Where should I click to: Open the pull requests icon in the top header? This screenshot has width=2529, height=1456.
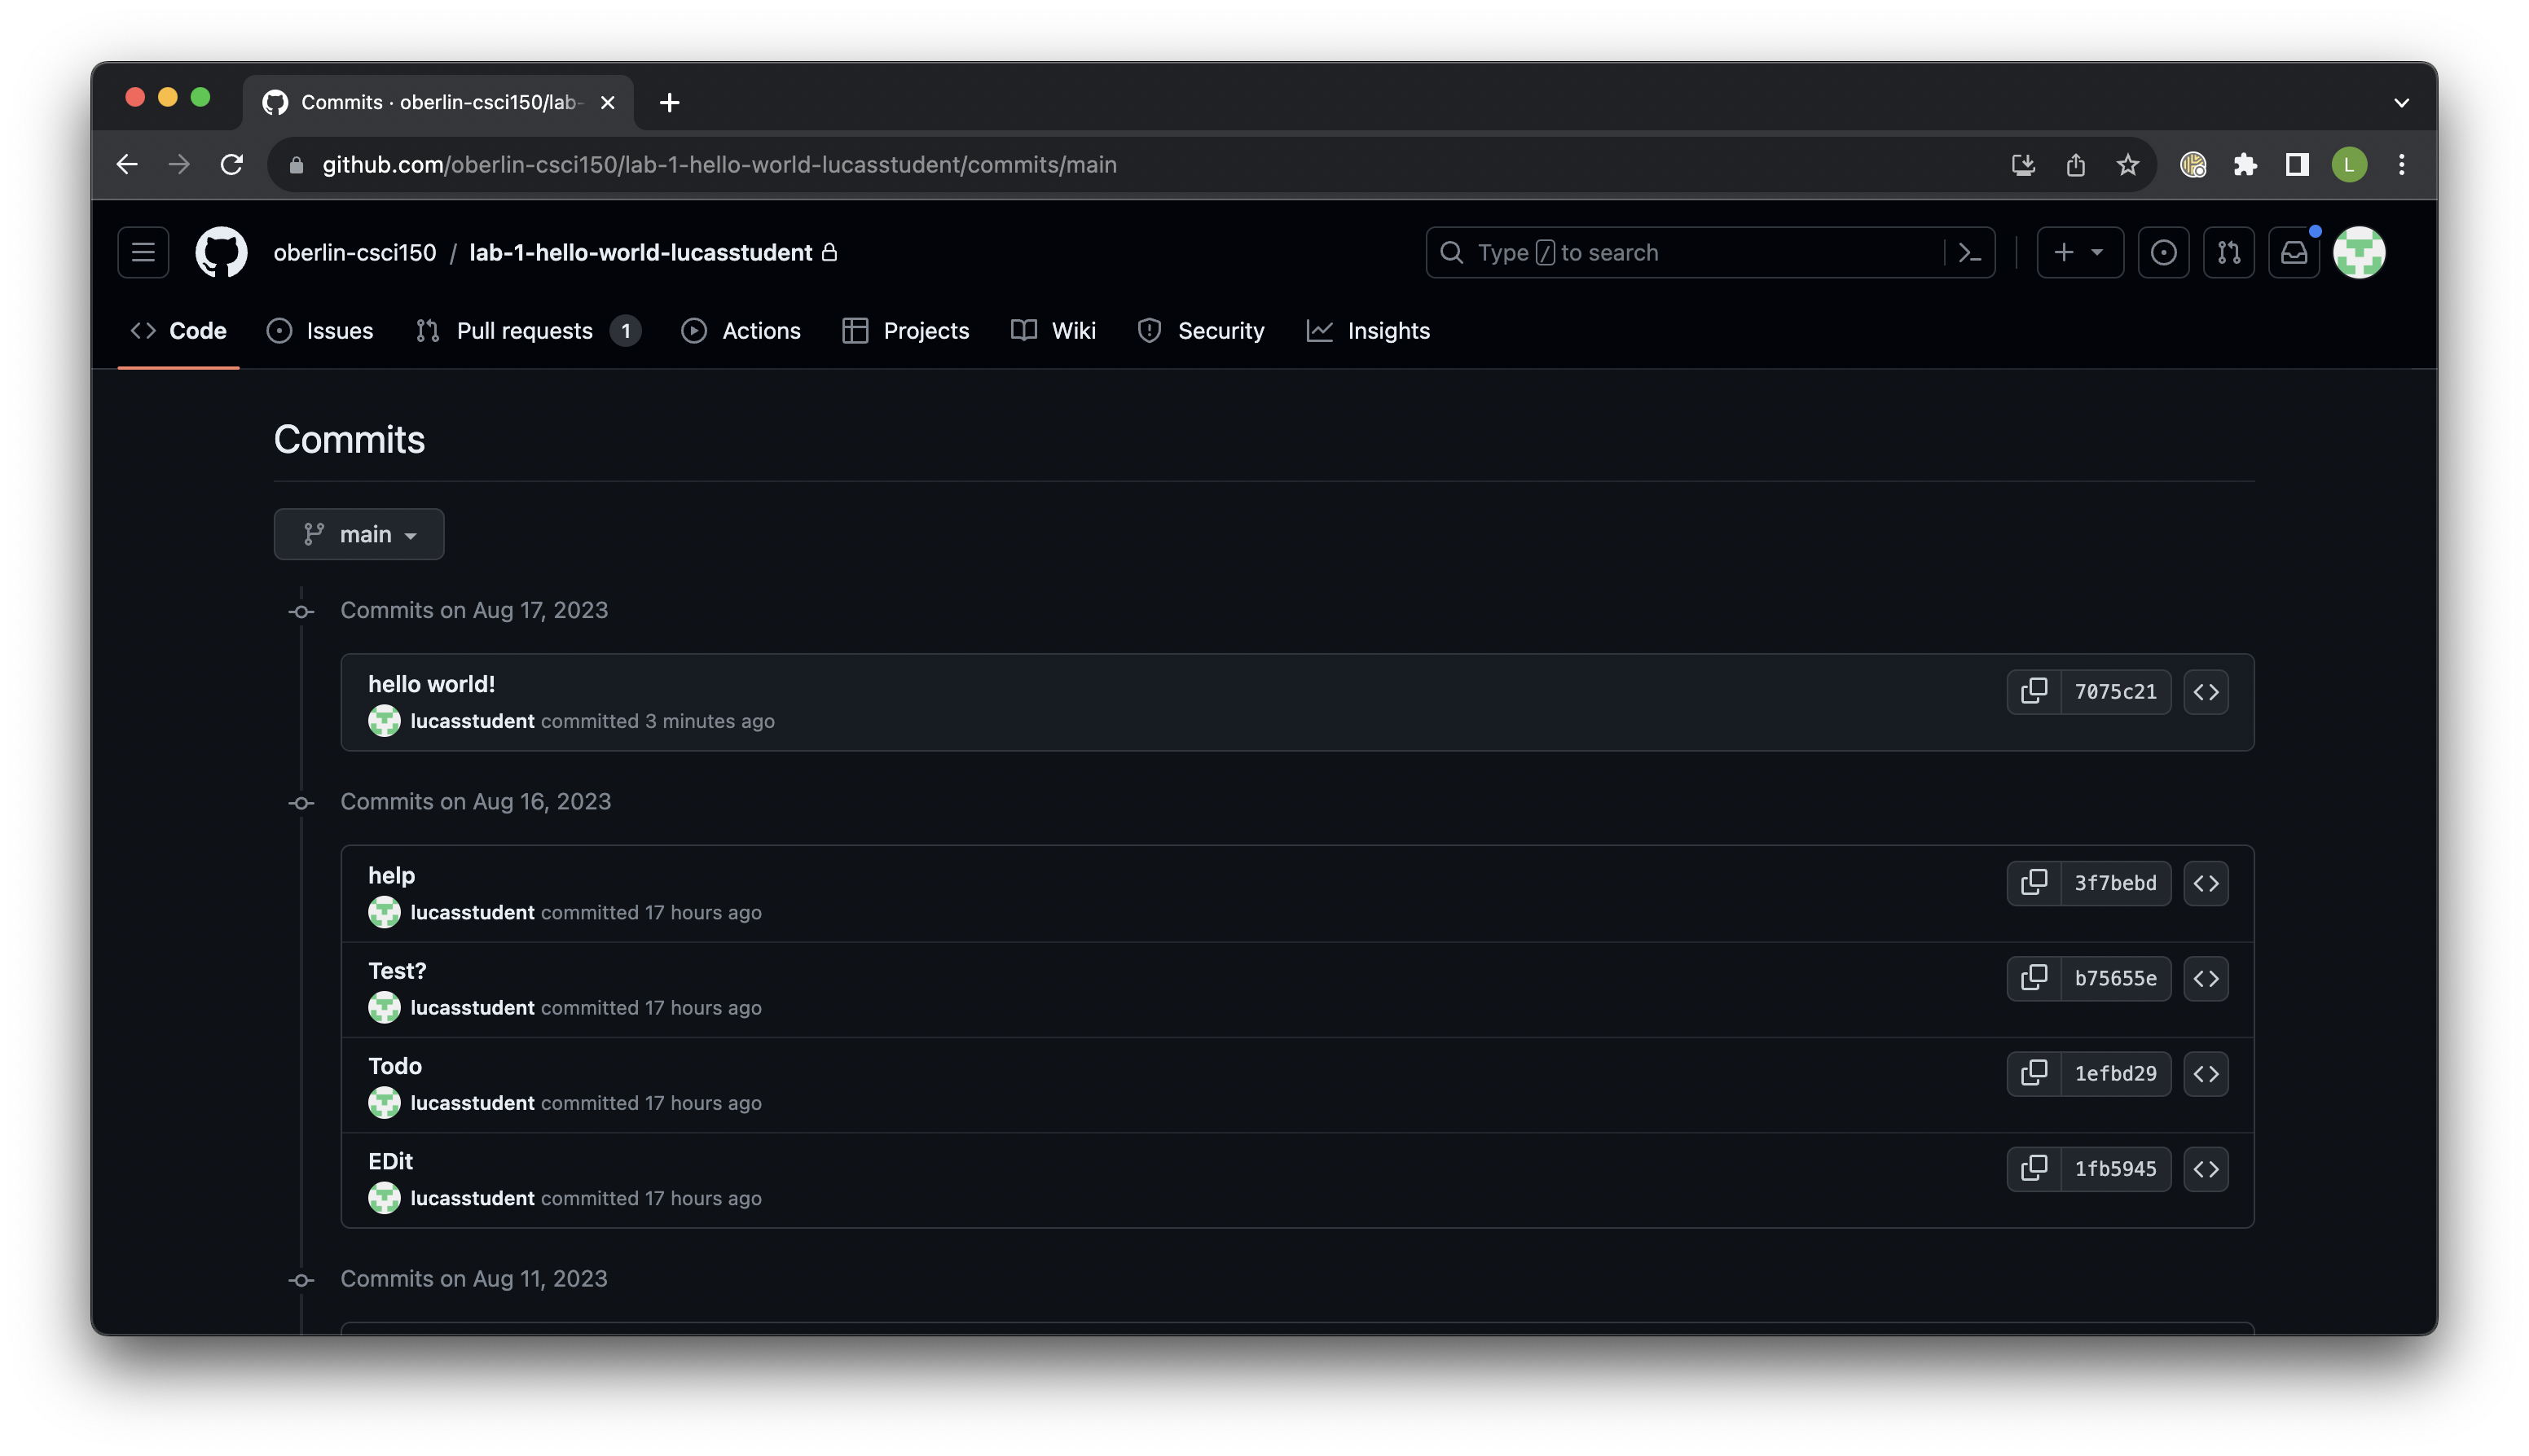(2228, 252)
